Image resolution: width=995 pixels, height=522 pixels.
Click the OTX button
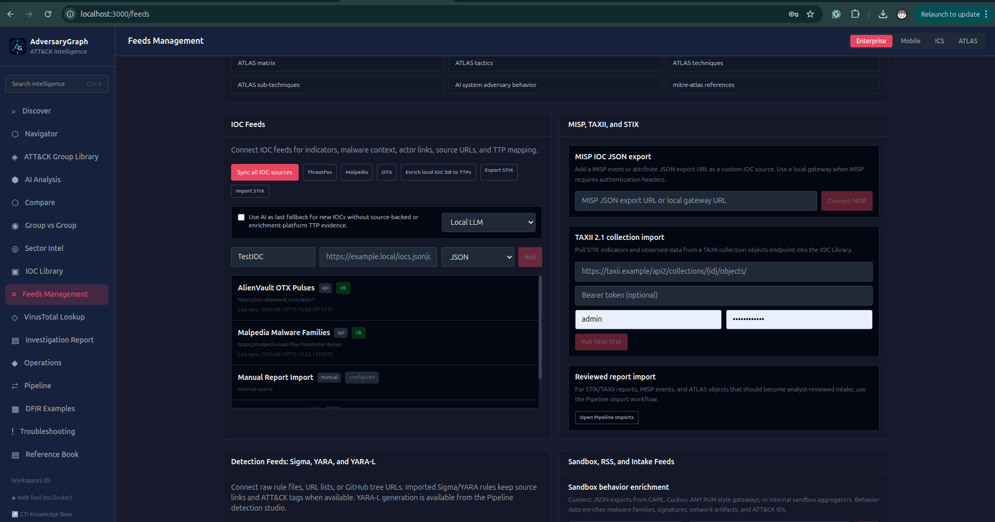click(x=387, y=172)
